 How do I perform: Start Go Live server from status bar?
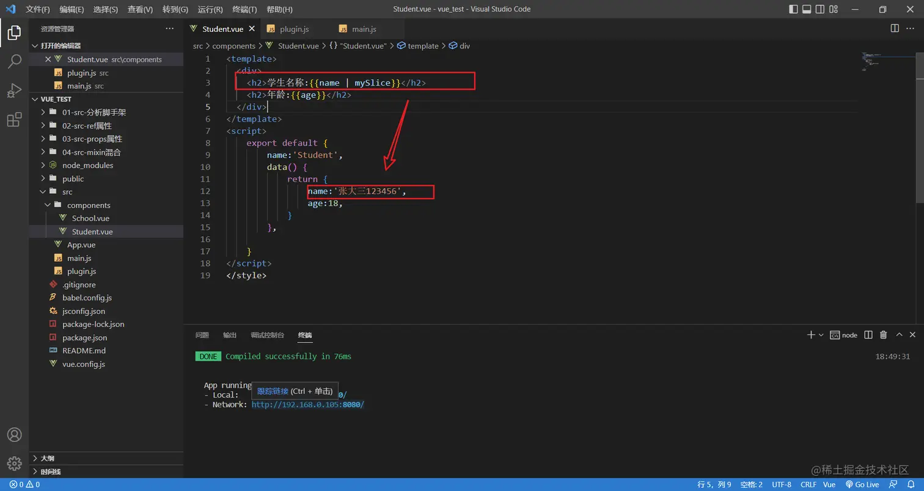[x=862, y=484]
